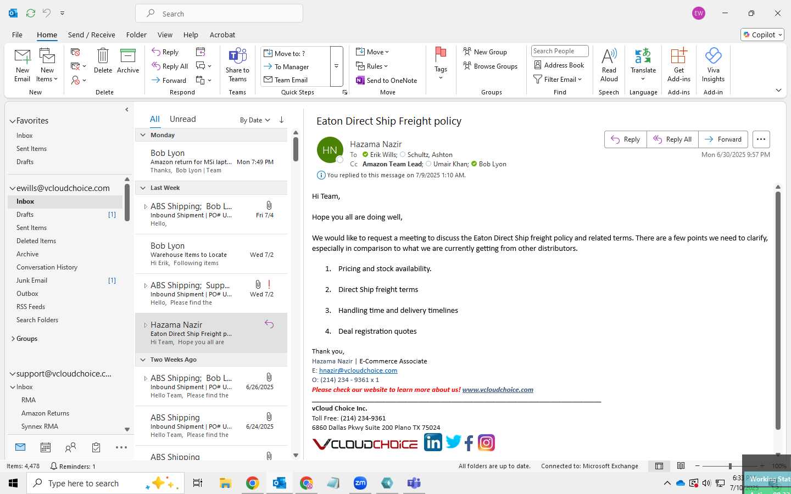Adjust the zoom slider handle in status bar

[730, 466]
